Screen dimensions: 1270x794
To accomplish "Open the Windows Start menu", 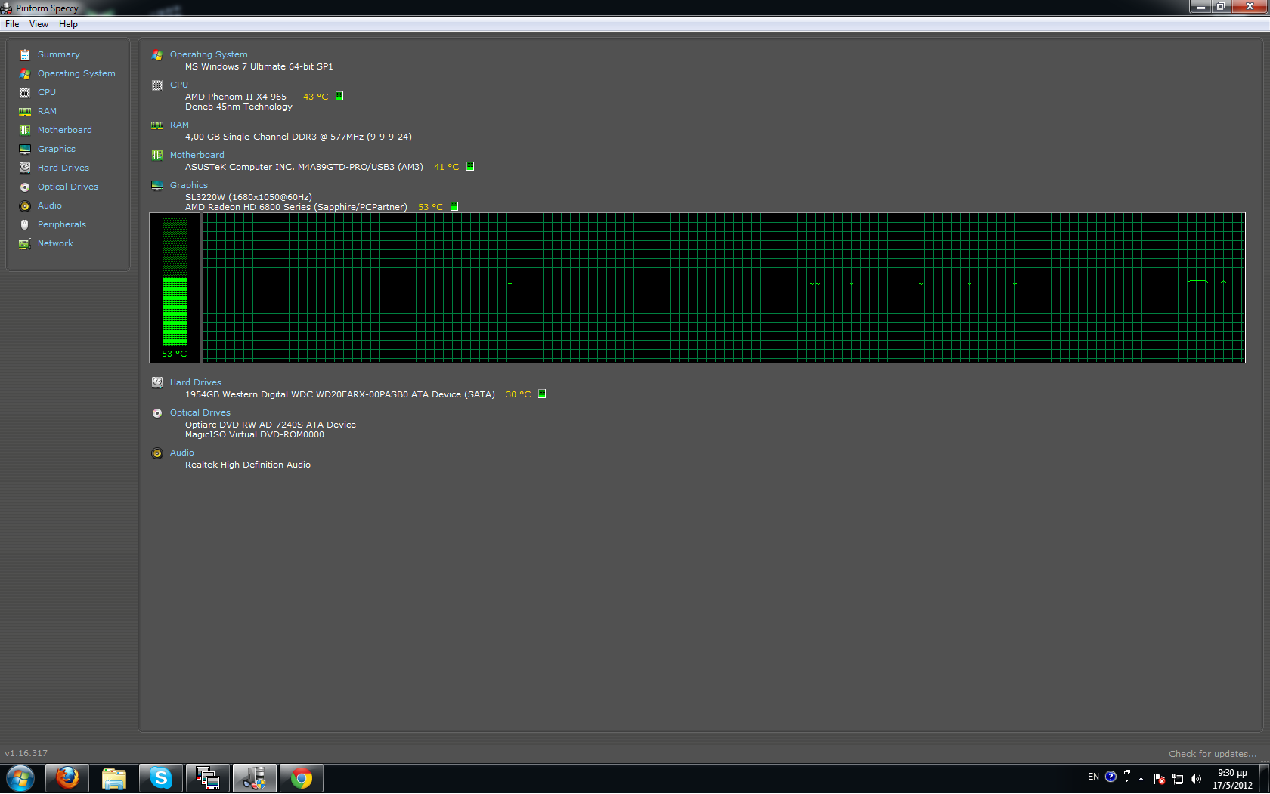I will [x=20, y=778].
